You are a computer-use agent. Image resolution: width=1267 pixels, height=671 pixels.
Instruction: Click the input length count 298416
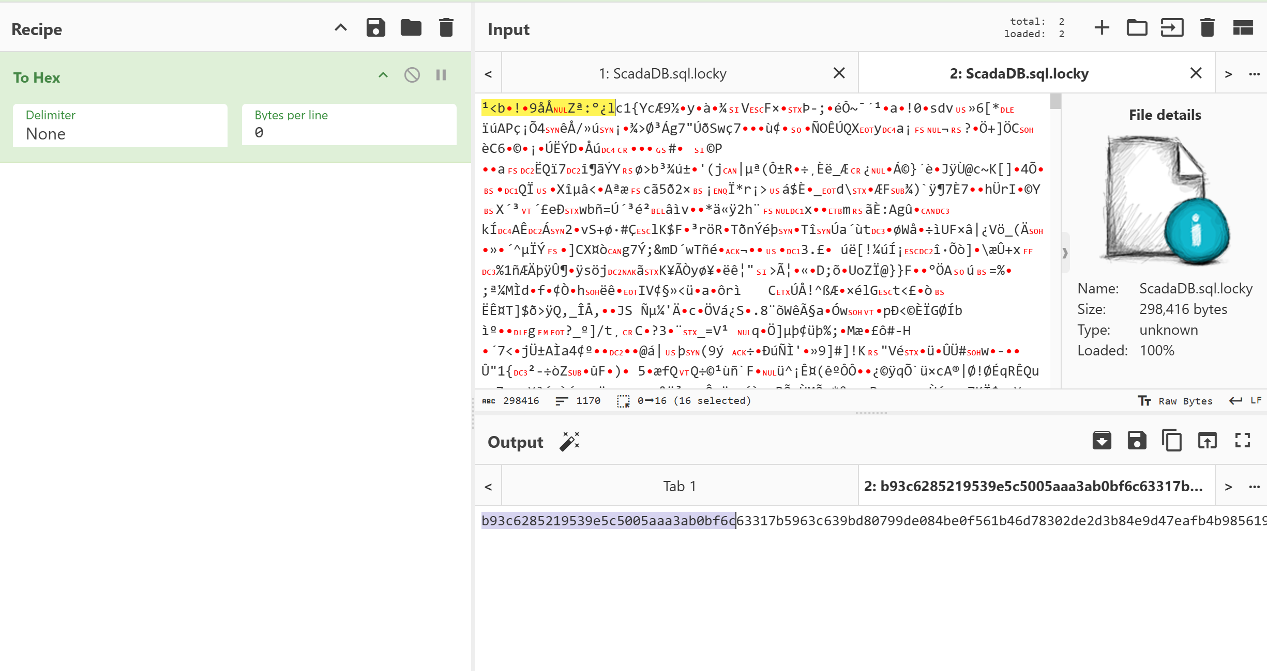pos(510,401)
